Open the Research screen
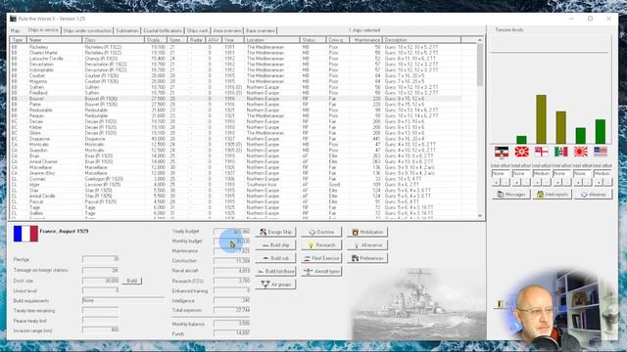The height and width of the screenshot is (352, 627). pos(321,245)
